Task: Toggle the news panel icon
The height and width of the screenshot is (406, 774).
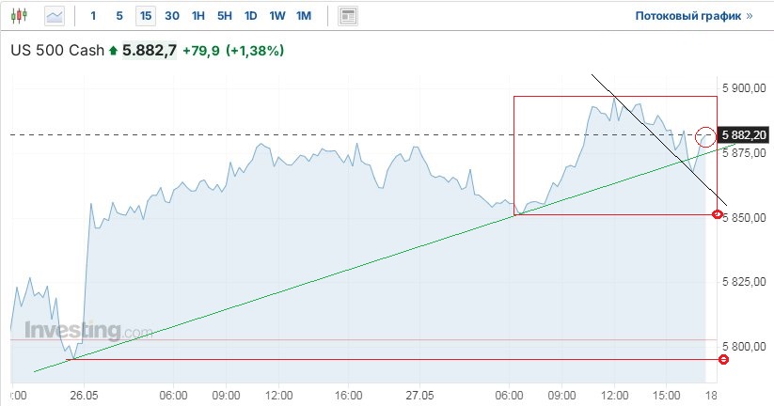Action: (348, 16)
